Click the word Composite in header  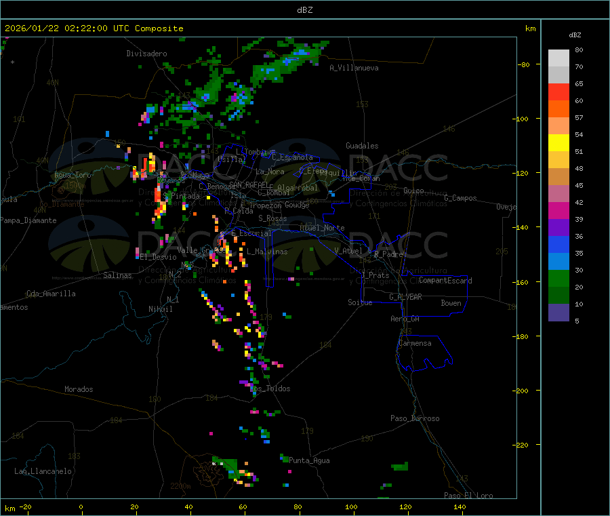[x=159, y=28]
